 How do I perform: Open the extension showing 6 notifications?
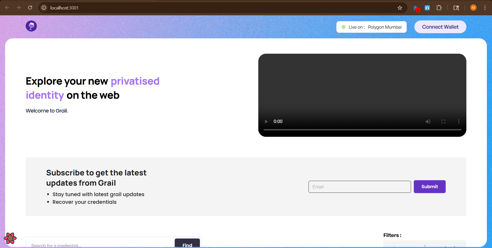(x=416, y=8)
